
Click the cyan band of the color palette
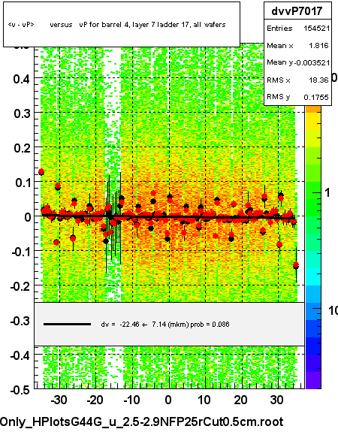313,277
